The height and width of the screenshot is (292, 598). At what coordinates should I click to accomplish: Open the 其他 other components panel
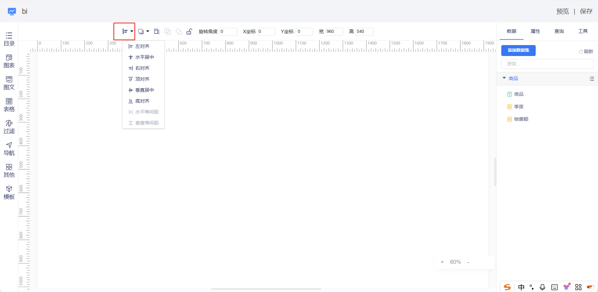(9, 171)
